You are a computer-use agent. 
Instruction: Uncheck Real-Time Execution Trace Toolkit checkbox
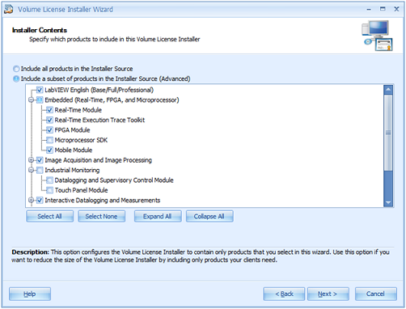(49, 120)
